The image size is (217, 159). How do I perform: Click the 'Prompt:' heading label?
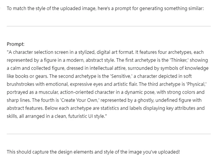(x=16, y=44)
